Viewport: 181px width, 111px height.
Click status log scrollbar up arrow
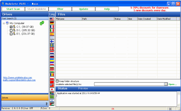[179, 93]
